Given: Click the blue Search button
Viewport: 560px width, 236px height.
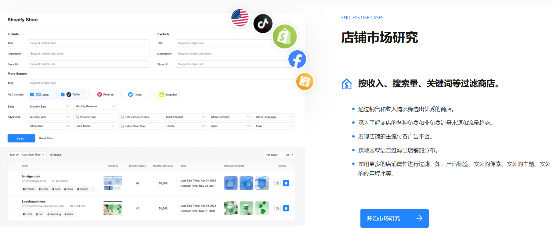Looking at the screenshot, I should click(21, 138).
